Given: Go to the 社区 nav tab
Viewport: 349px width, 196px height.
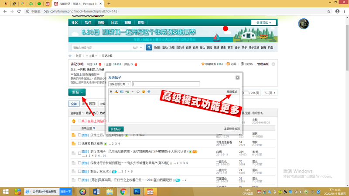Looking at the screenshot, I should pos(75,23).
